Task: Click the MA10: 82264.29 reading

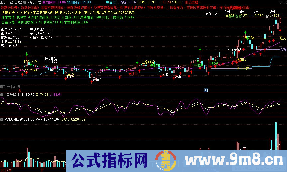Action: coord(73,119)
